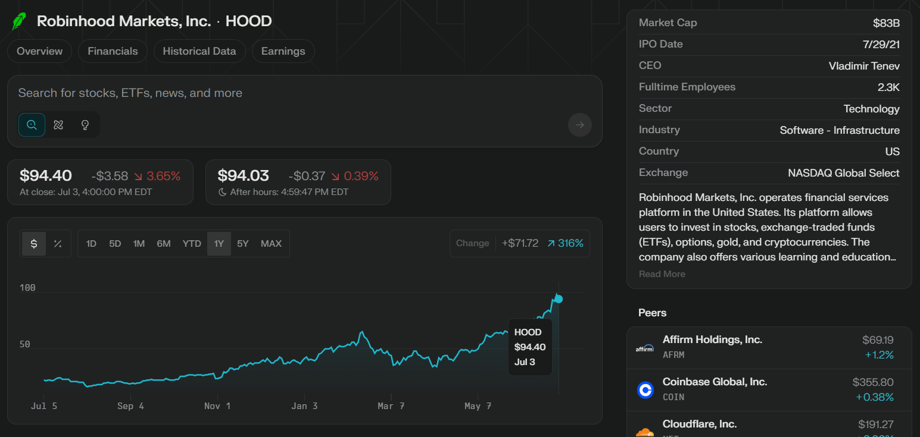The height and width of the screenshot is (437, 920).
Task: Click the Fulltime Employees 2.3K value
Action: (x=888, y=87)
